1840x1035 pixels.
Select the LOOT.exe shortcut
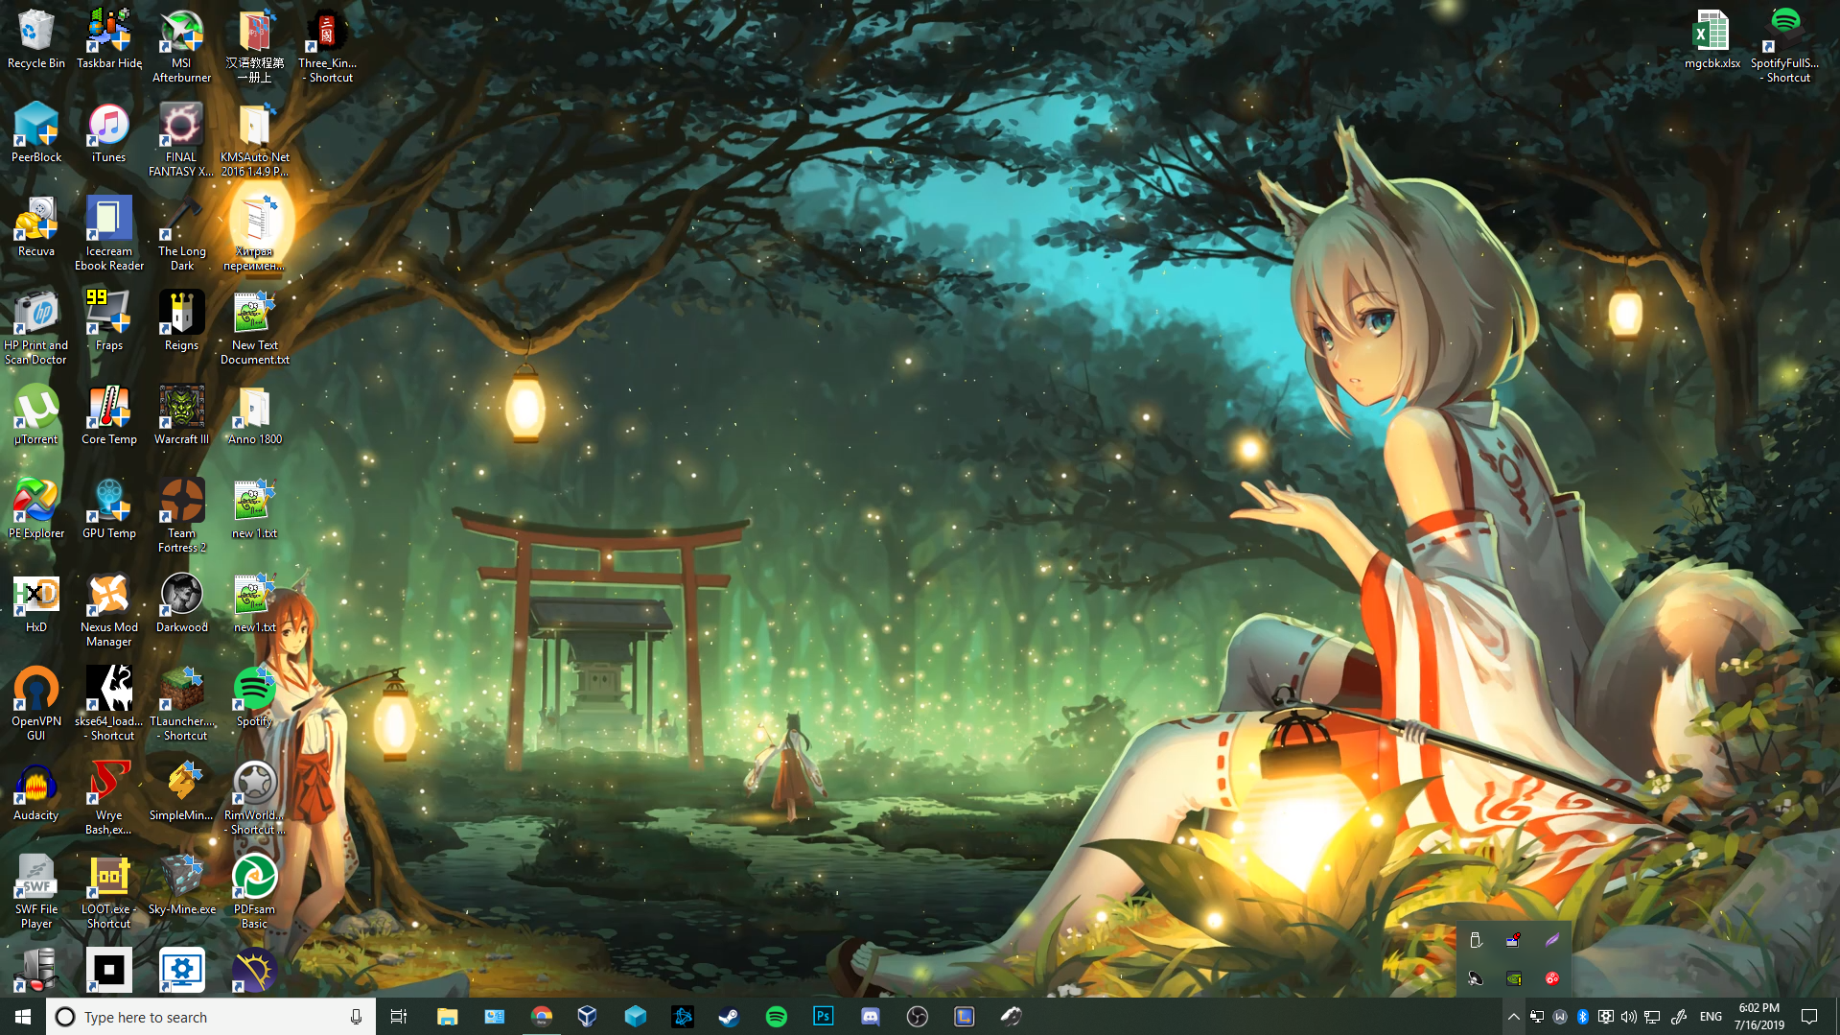point(108,892)
